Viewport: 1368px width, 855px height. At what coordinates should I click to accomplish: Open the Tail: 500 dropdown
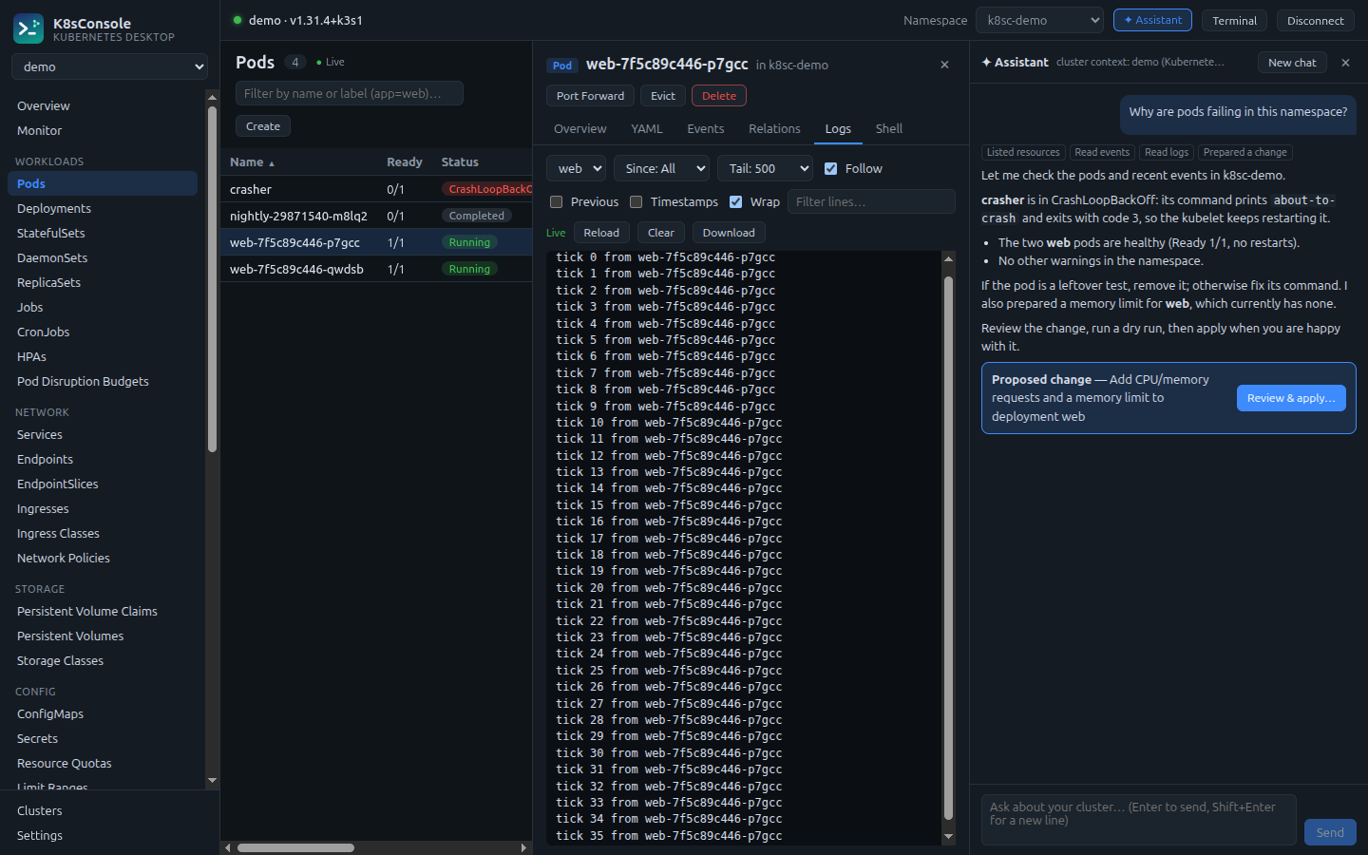tap(765, 168)
